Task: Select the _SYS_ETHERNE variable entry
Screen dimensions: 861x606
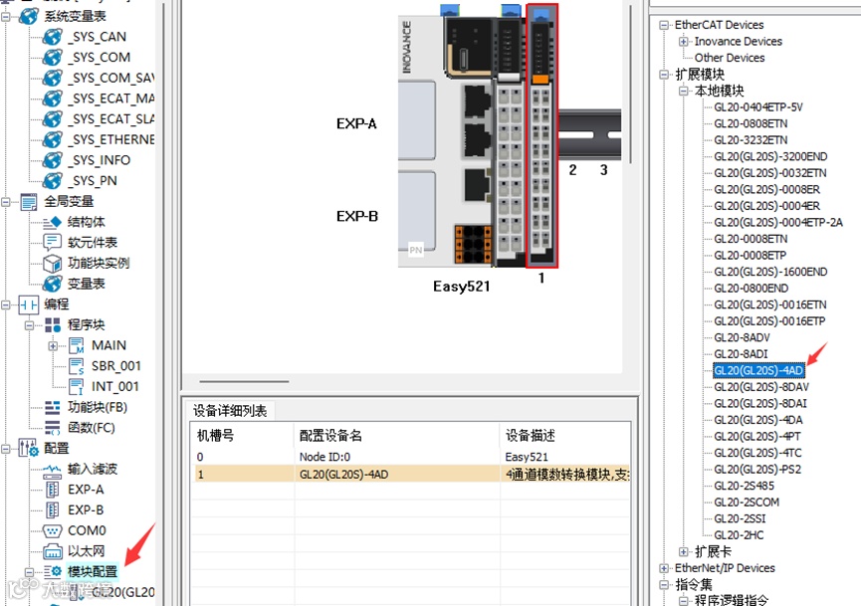Action: (109, 140)
